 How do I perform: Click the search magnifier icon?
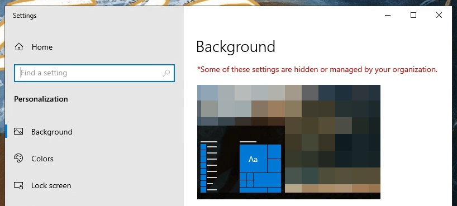click(166, 73)
